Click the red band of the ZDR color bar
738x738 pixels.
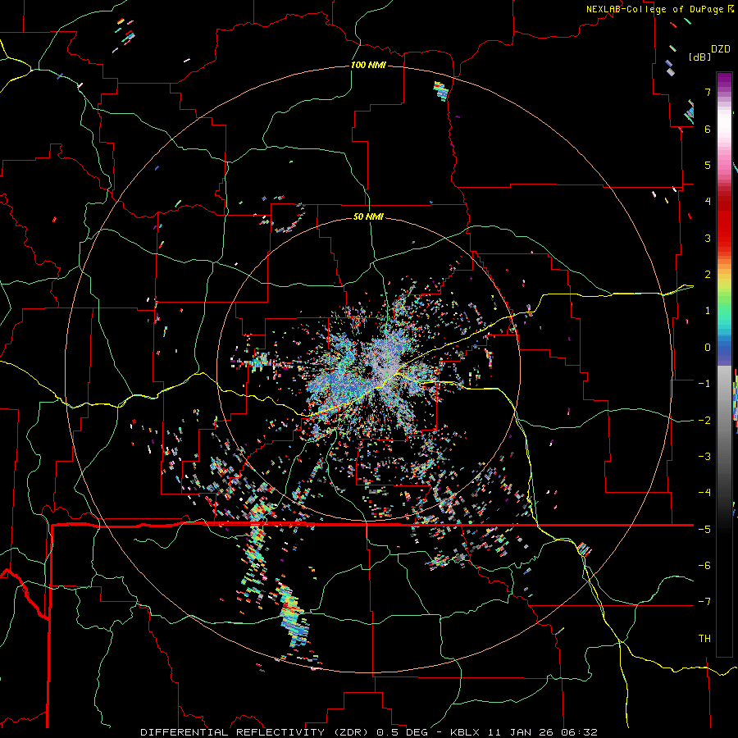point(724,221)
